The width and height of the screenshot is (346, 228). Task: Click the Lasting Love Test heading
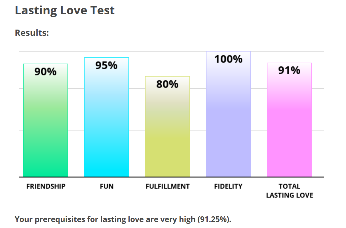click(65, 10)
